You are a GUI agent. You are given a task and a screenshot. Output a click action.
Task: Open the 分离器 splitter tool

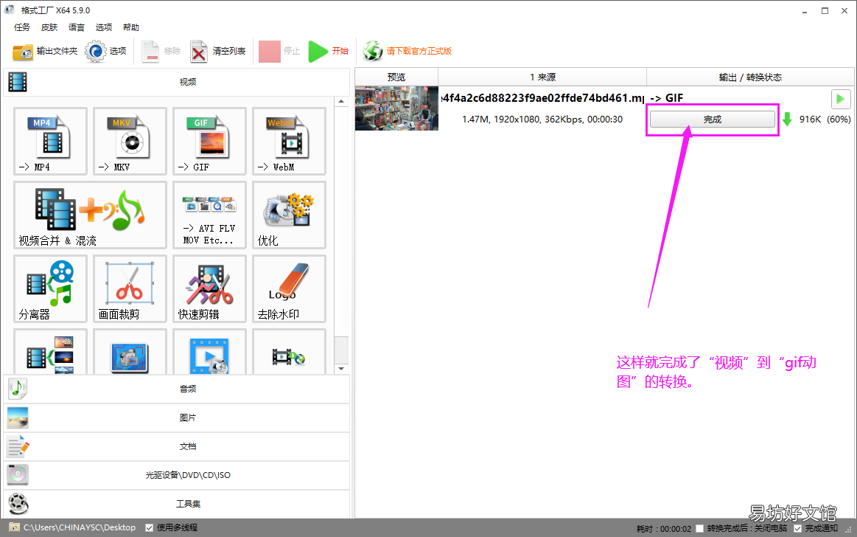click(x=50, y=288)
